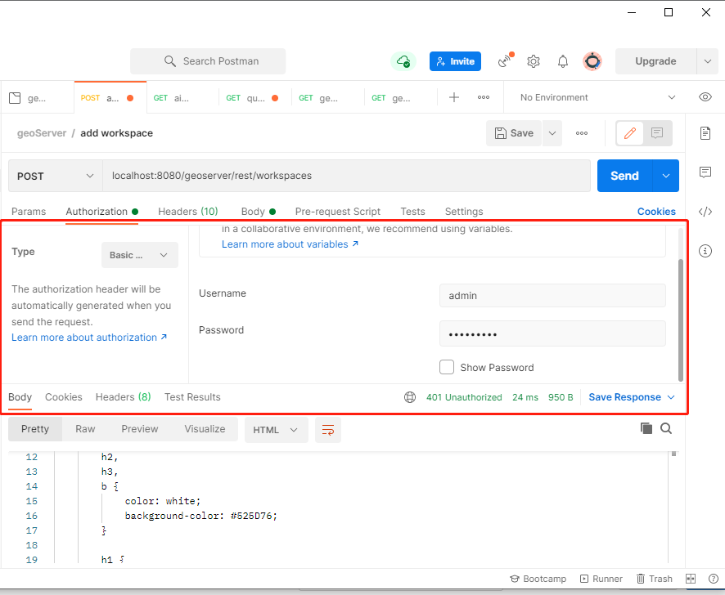Click Learn more about authorization link
Screen dimensions: 725x595
pos(84,337)
